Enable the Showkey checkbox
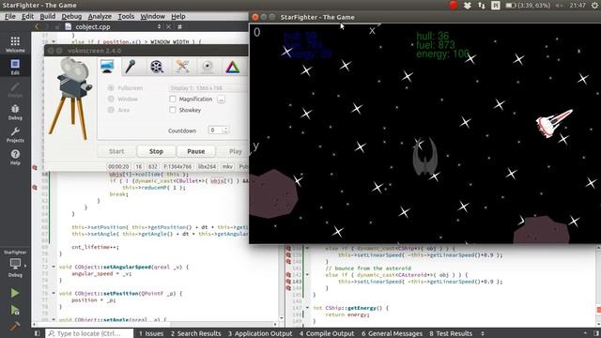This screenshot has height=338, width=601. click(173, 110)
